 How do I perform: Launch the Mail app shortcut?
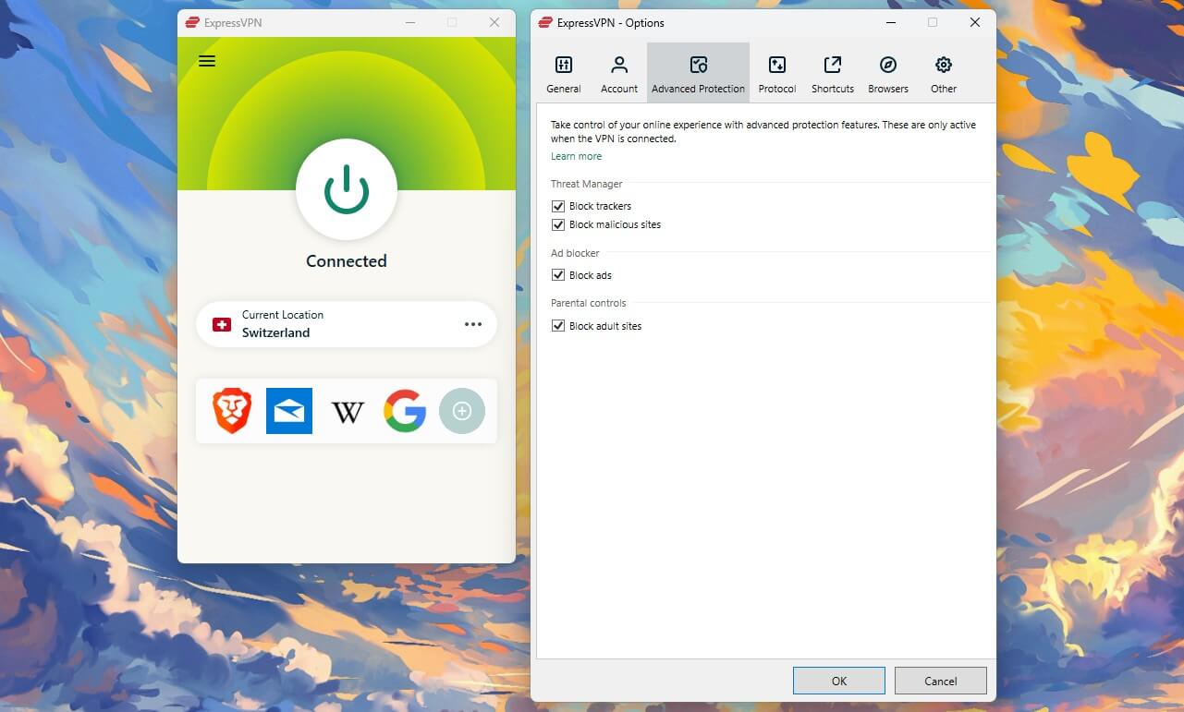pos(289,411)
